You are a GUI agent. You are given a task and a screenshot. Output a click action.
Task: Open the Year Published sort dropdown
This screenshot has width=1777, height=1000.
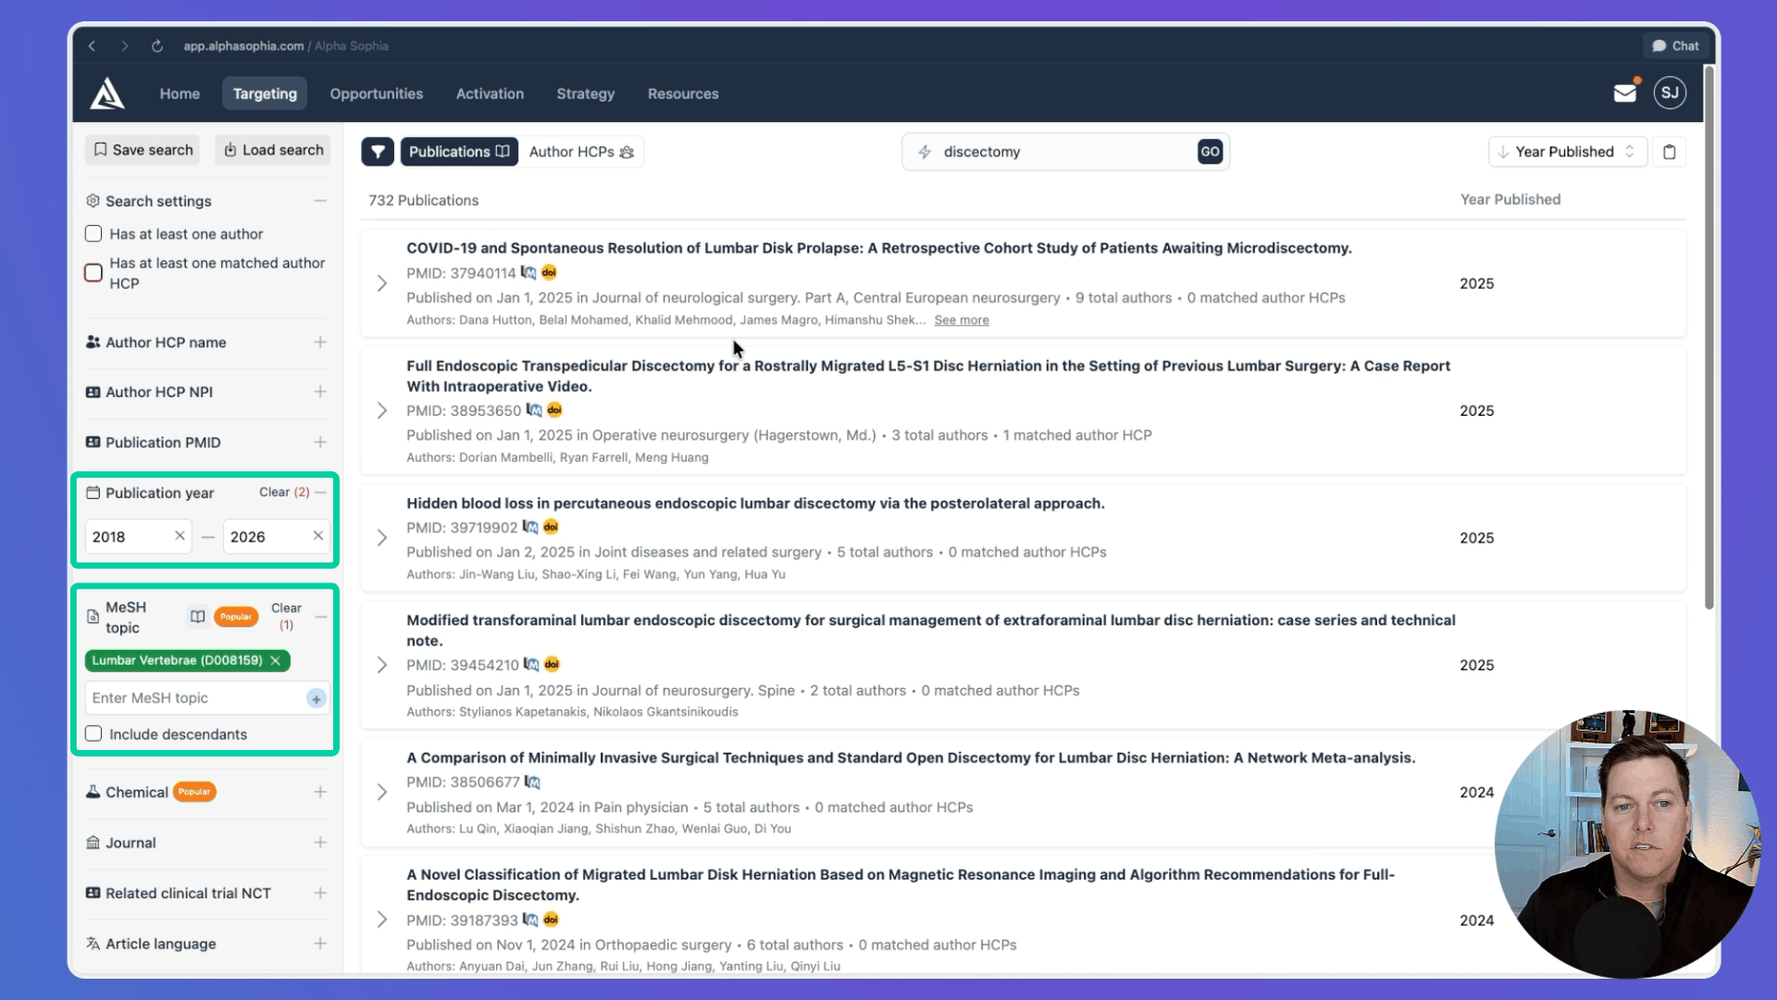[1567, 151]
